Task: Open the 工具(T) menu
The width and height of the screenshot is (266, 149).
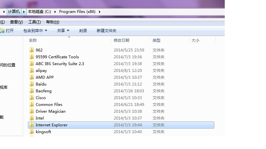Action: (34, 22)
